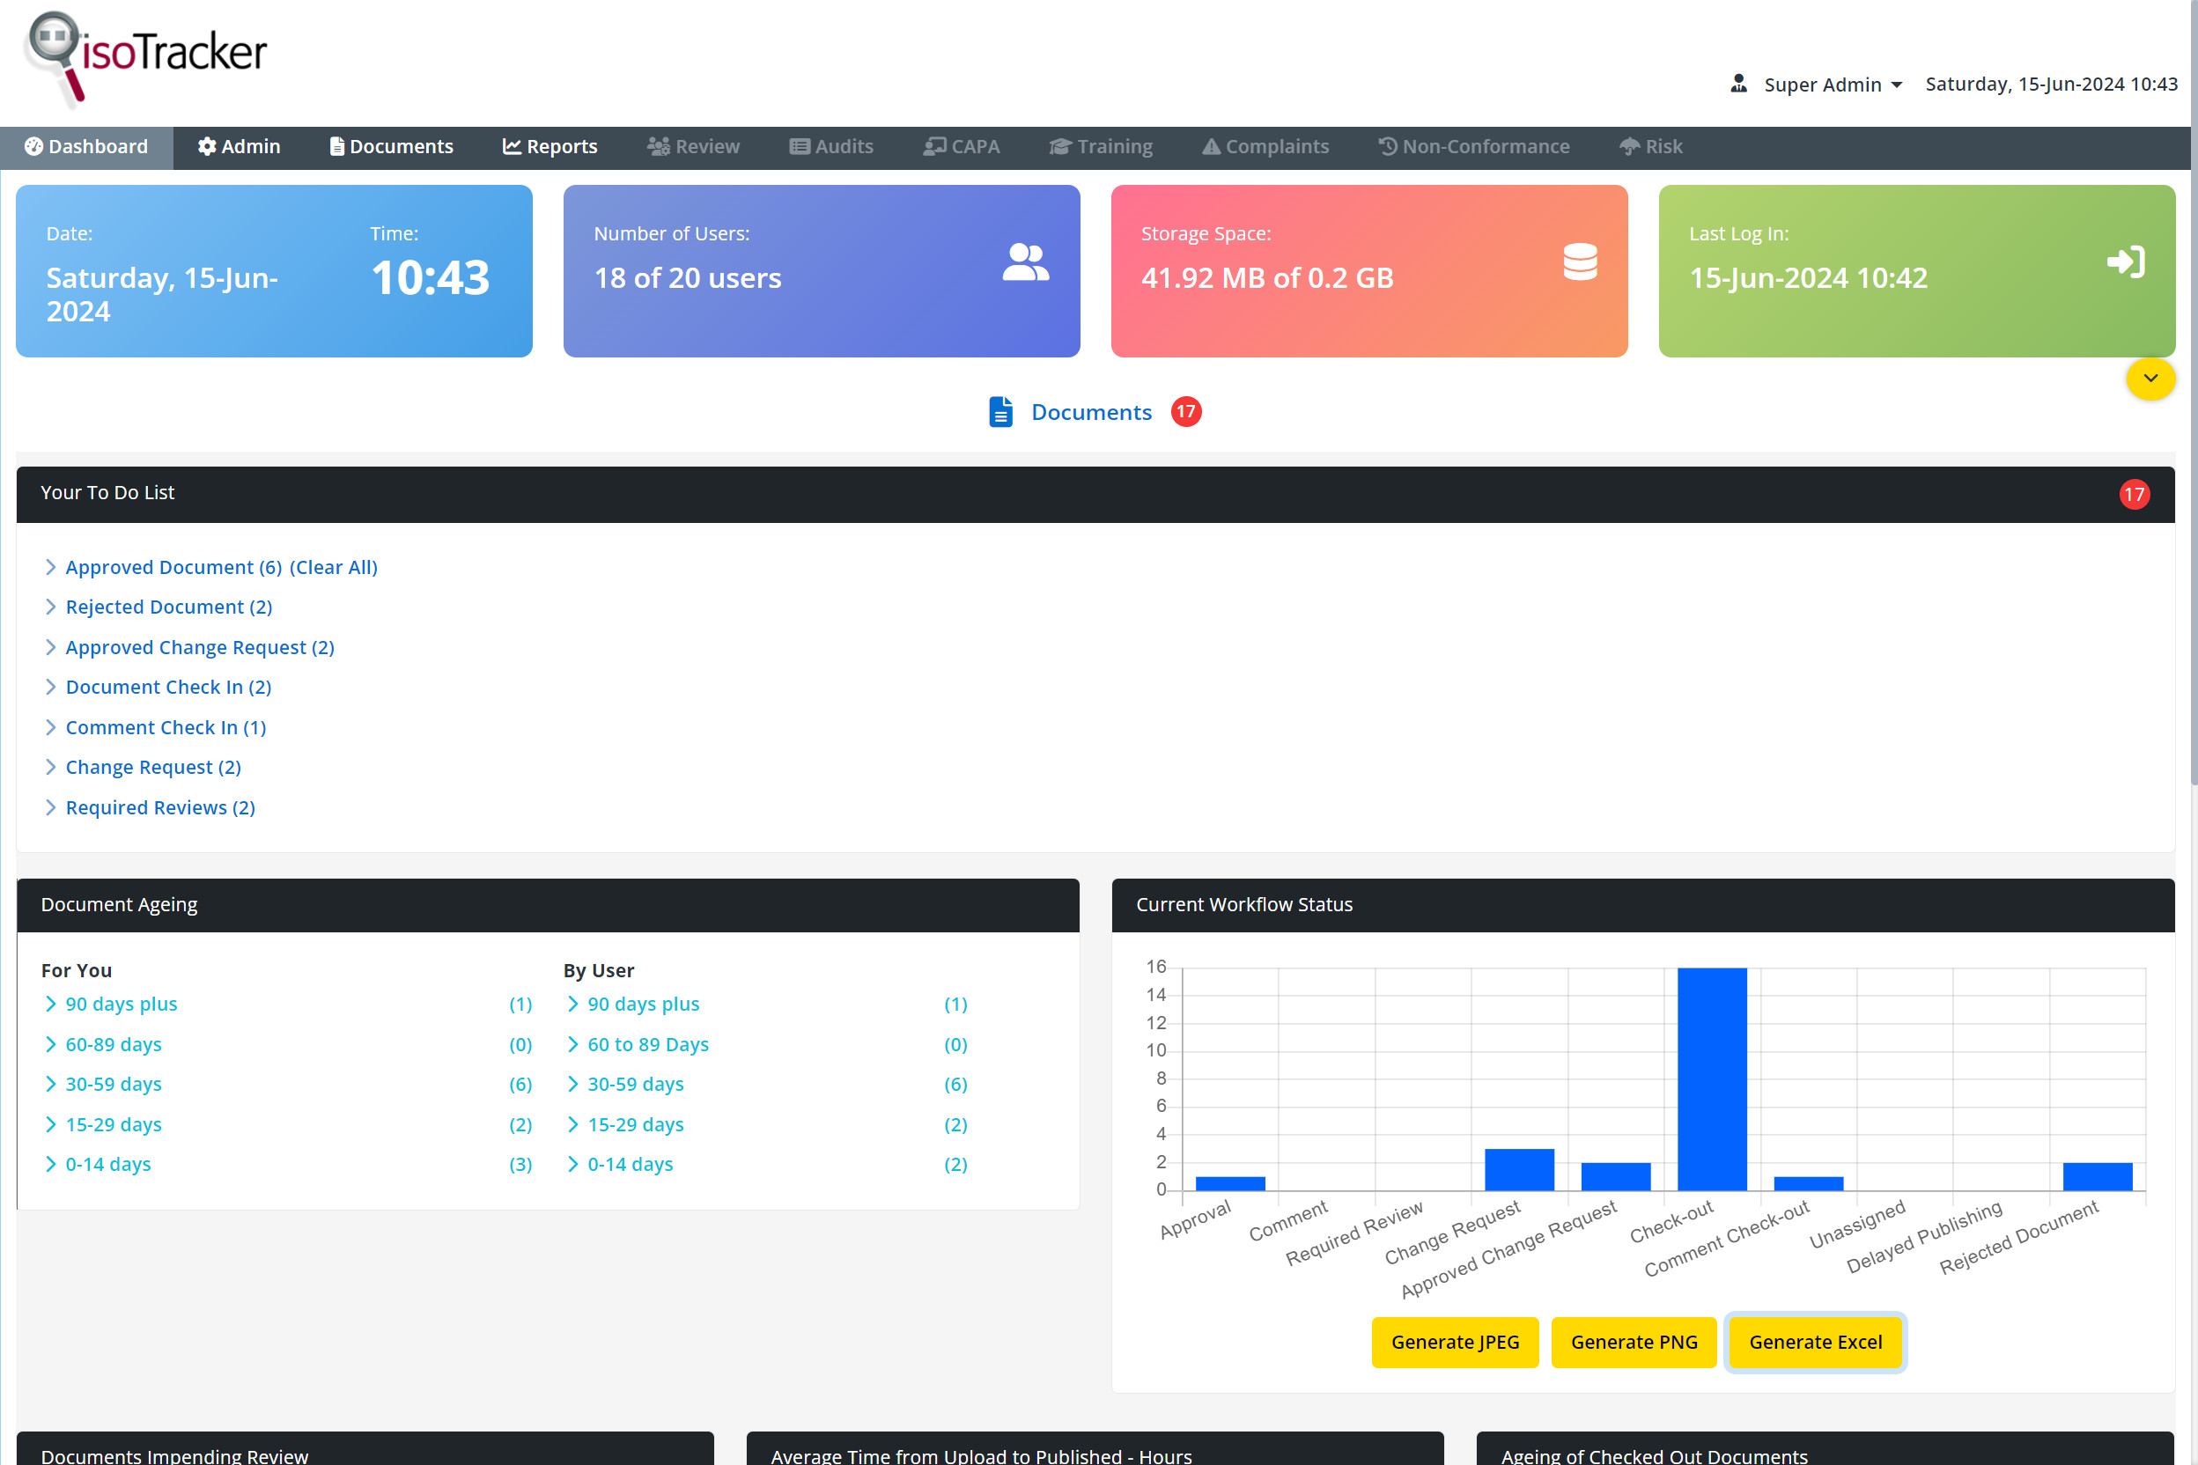Viewport: 2198px width, 1465px height.
Task: Click the Generate Excel button
Action: click(1814, 1342)
